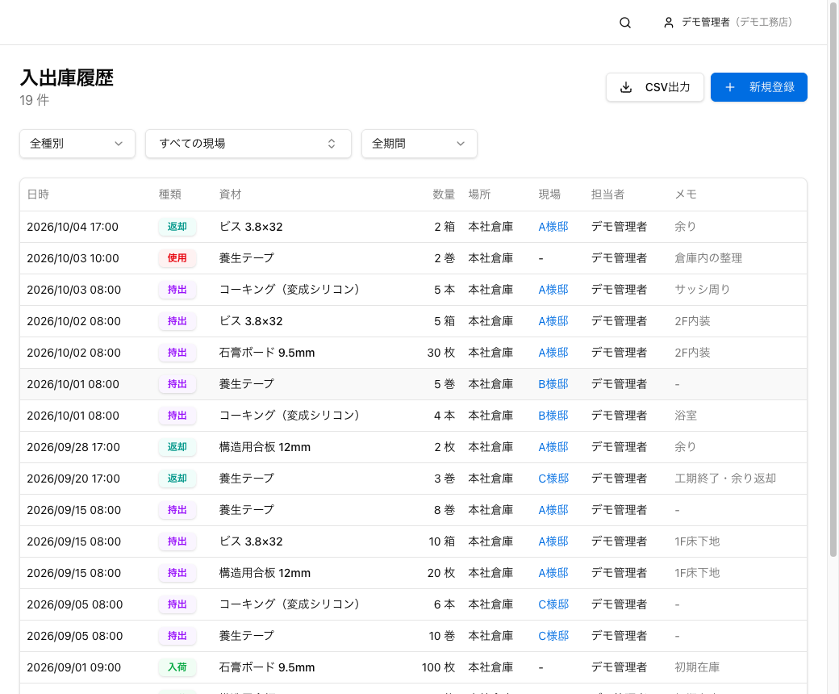
Task: Click the chevron in 全期間 dropdown
Action: 461,144
